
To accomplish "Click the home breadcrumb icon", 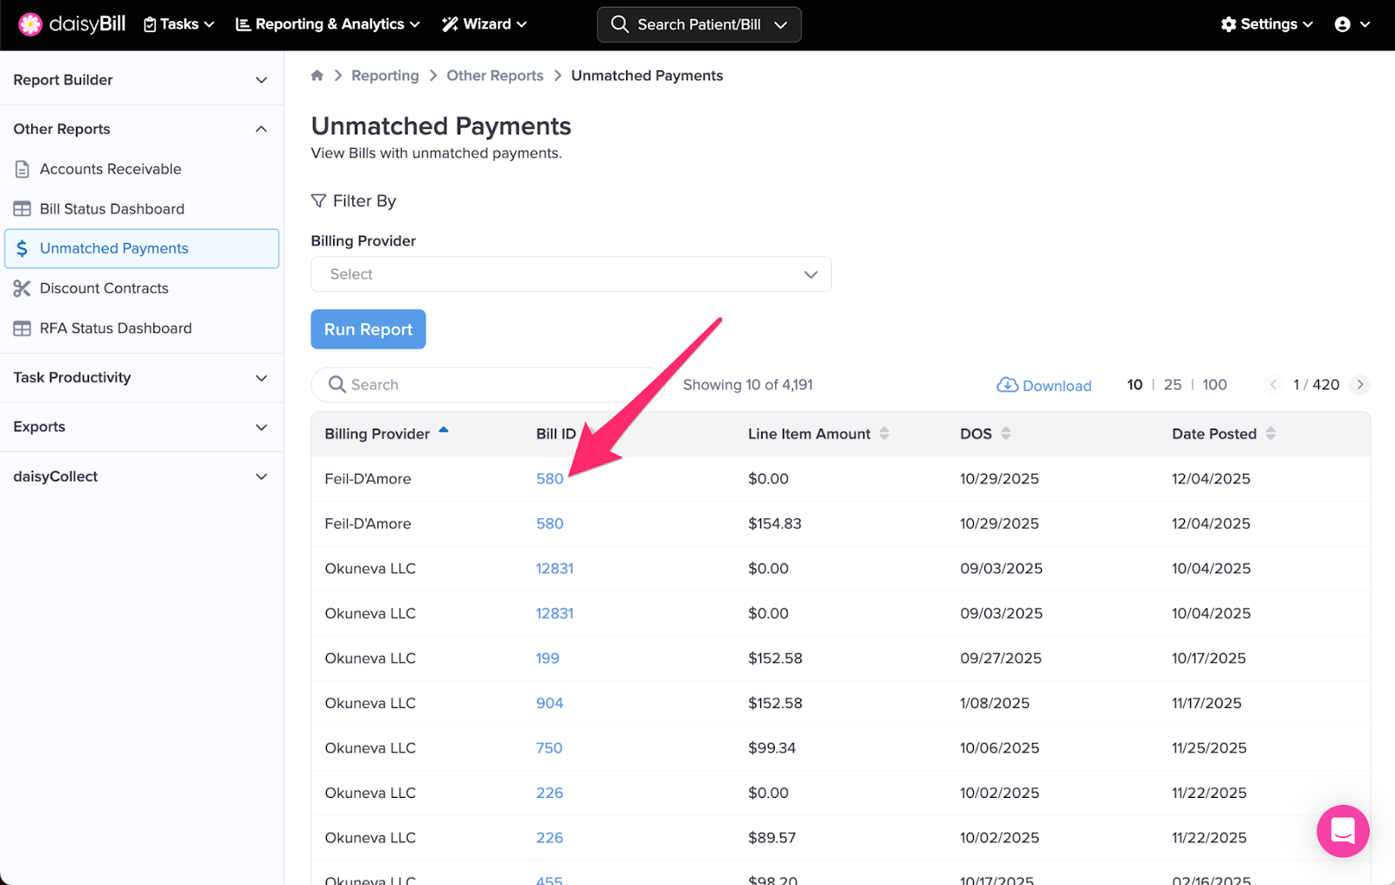I will (317, 76).
